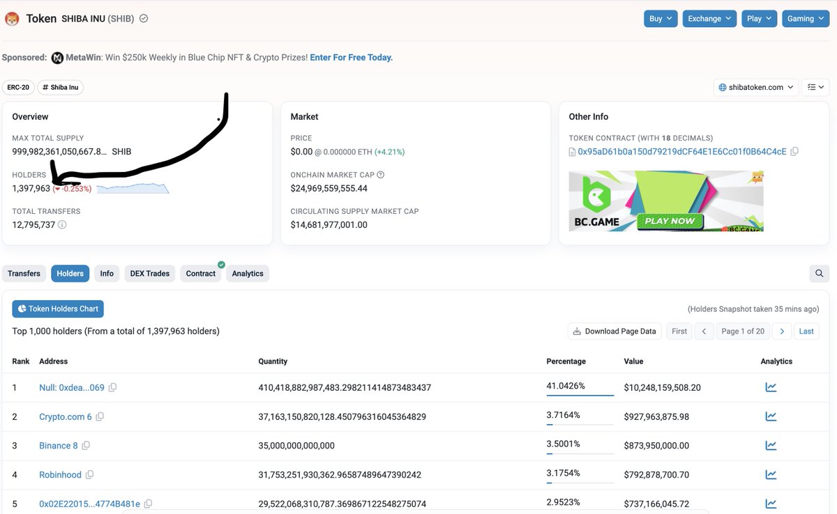The height and width of the screenshot is (514, 837).
Task: Switch to the Analytics tab
Action: coord(248,274)
